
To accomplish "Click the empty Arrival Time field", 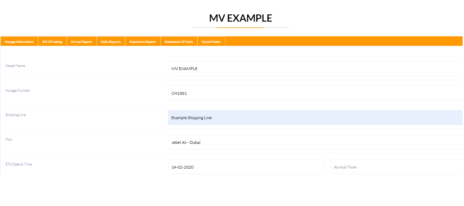I will coord(397,167).
